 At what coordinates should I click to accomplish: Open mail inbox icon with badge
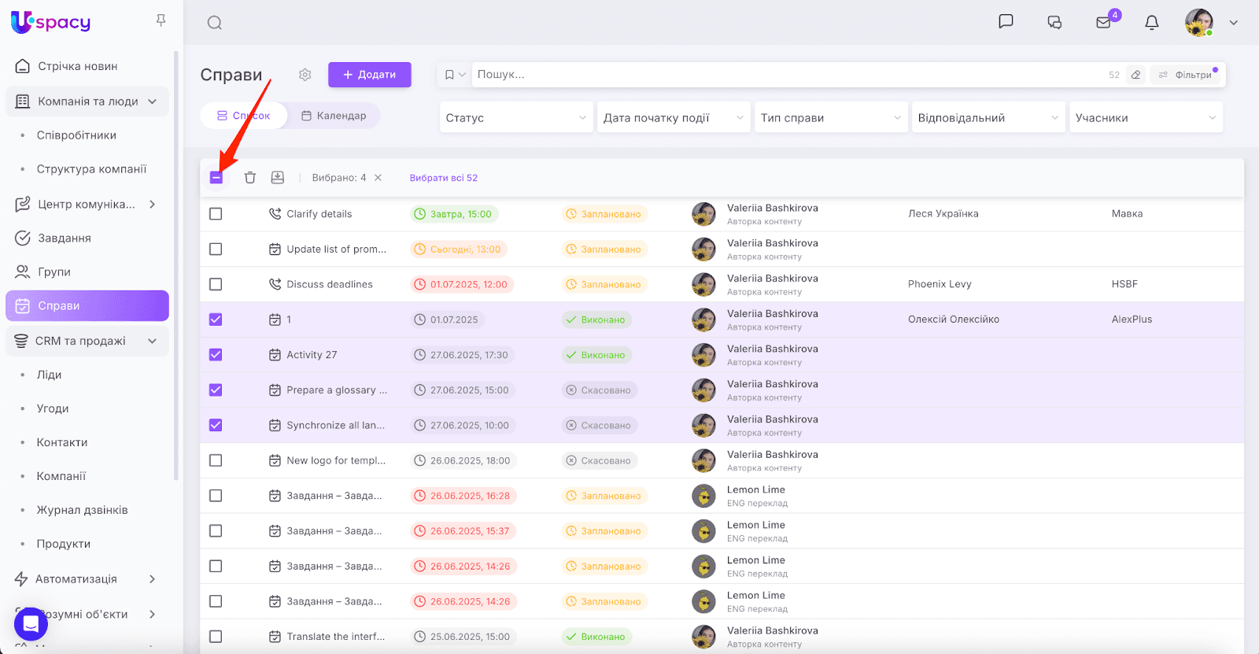point(1103,23)
